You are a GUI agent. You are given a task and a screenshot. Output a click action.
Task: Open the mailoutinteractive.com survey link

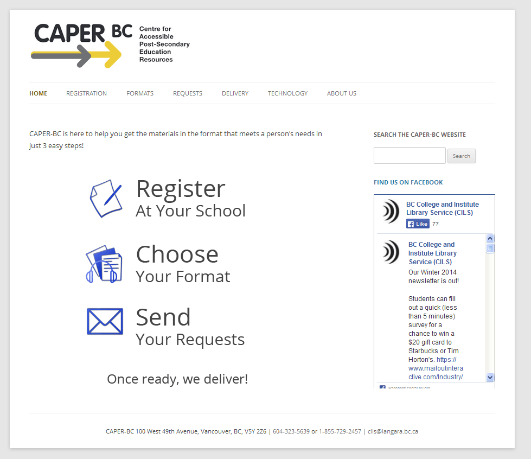(436, 368)
